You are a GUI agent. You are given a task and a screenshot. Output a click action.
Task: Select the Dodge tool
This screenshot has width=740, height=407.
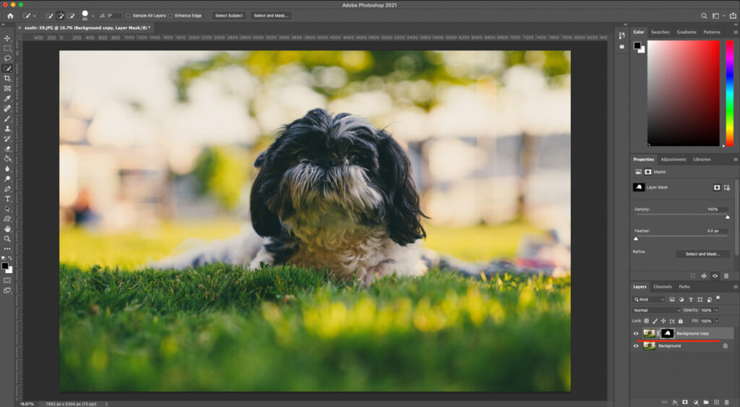click(7, 179)
